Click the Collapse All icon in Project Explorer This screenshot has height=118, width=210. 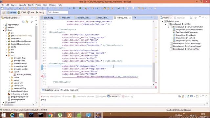[x=23, y=22]
